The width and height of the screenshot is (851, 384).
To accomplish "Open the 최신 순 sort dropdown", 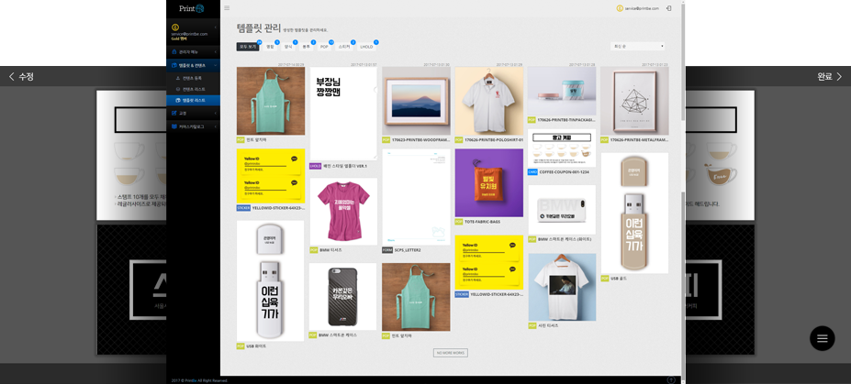I will click(x=637, y=47).
